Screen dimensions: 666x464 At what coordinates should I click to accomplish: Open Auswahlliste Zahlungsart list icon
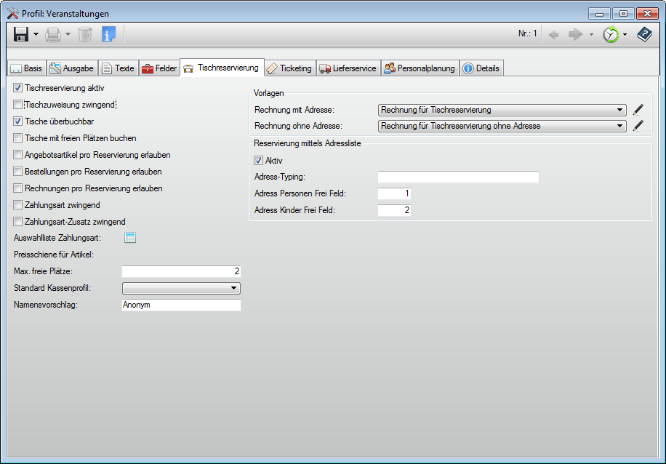(129, 238)
